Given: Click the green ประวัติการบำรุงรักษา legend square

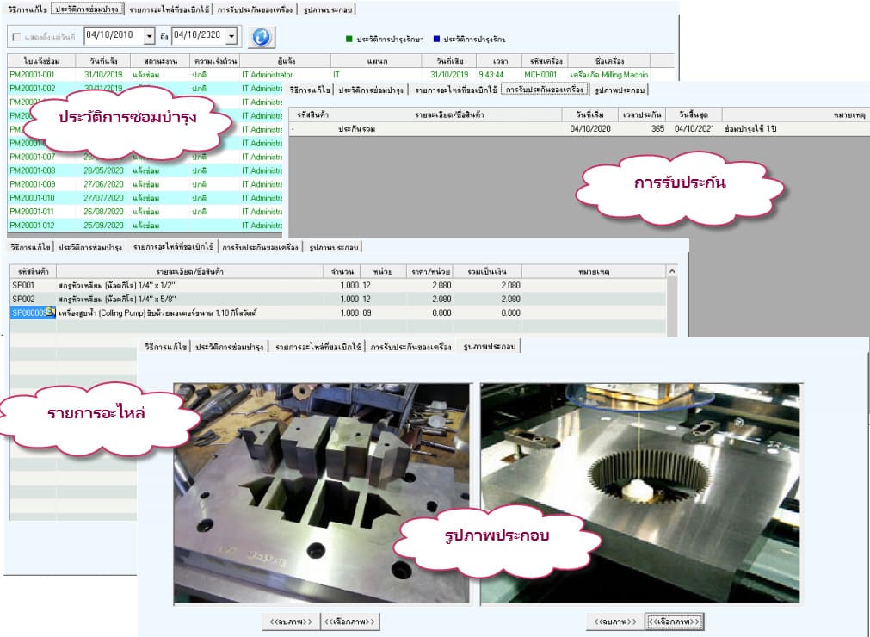Looking at the screenshot, I should (x=349, y=39).
